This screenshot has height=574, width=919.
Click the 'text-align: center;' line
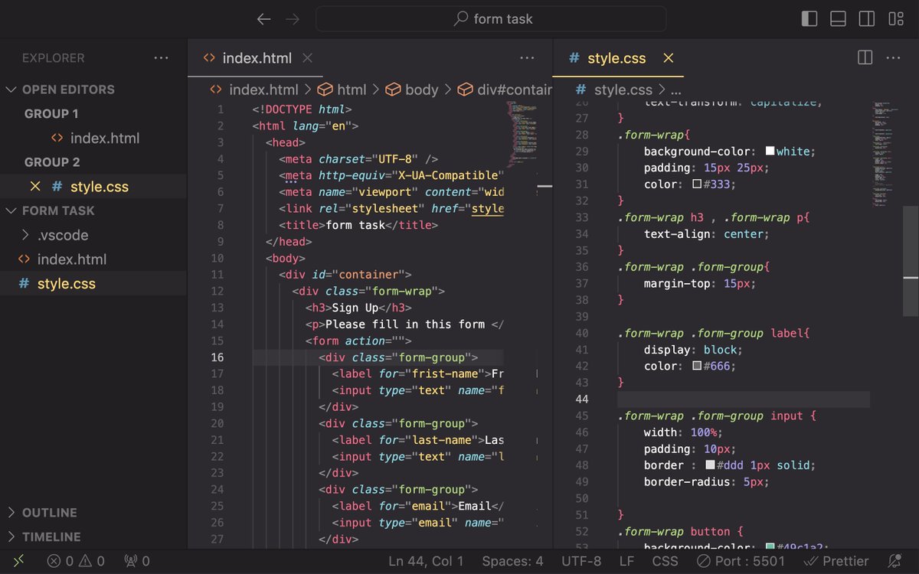pyautogui.click(x=706, y=234)
